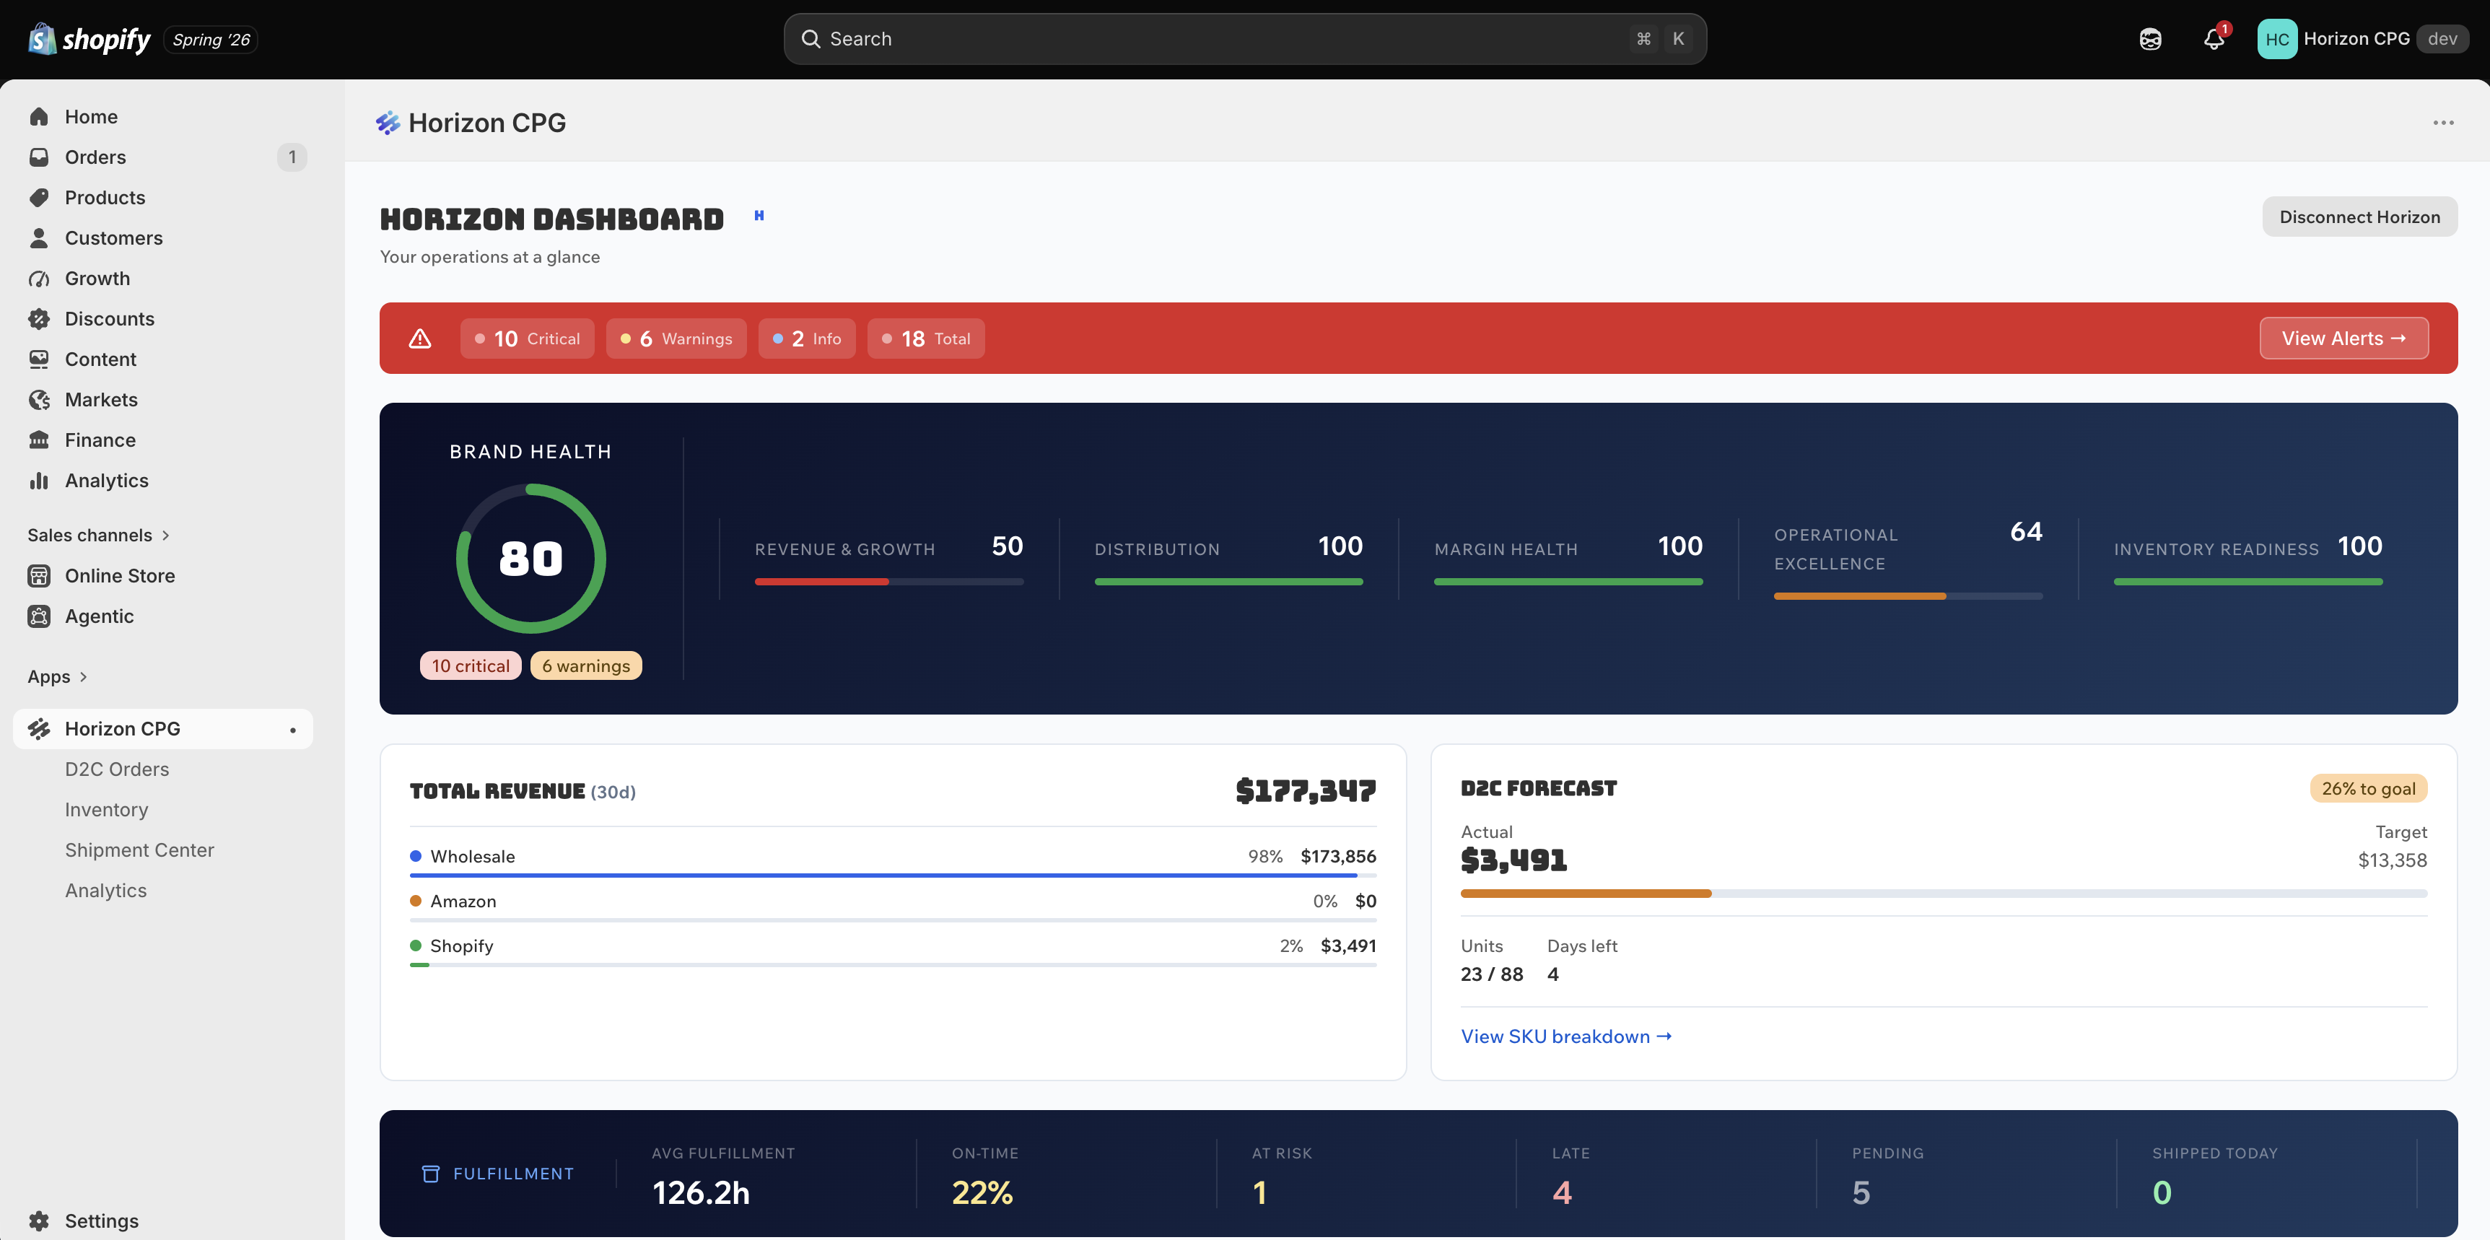Click the dev environment tag
2490x1240 pixels.
[x=2442, y=39]
